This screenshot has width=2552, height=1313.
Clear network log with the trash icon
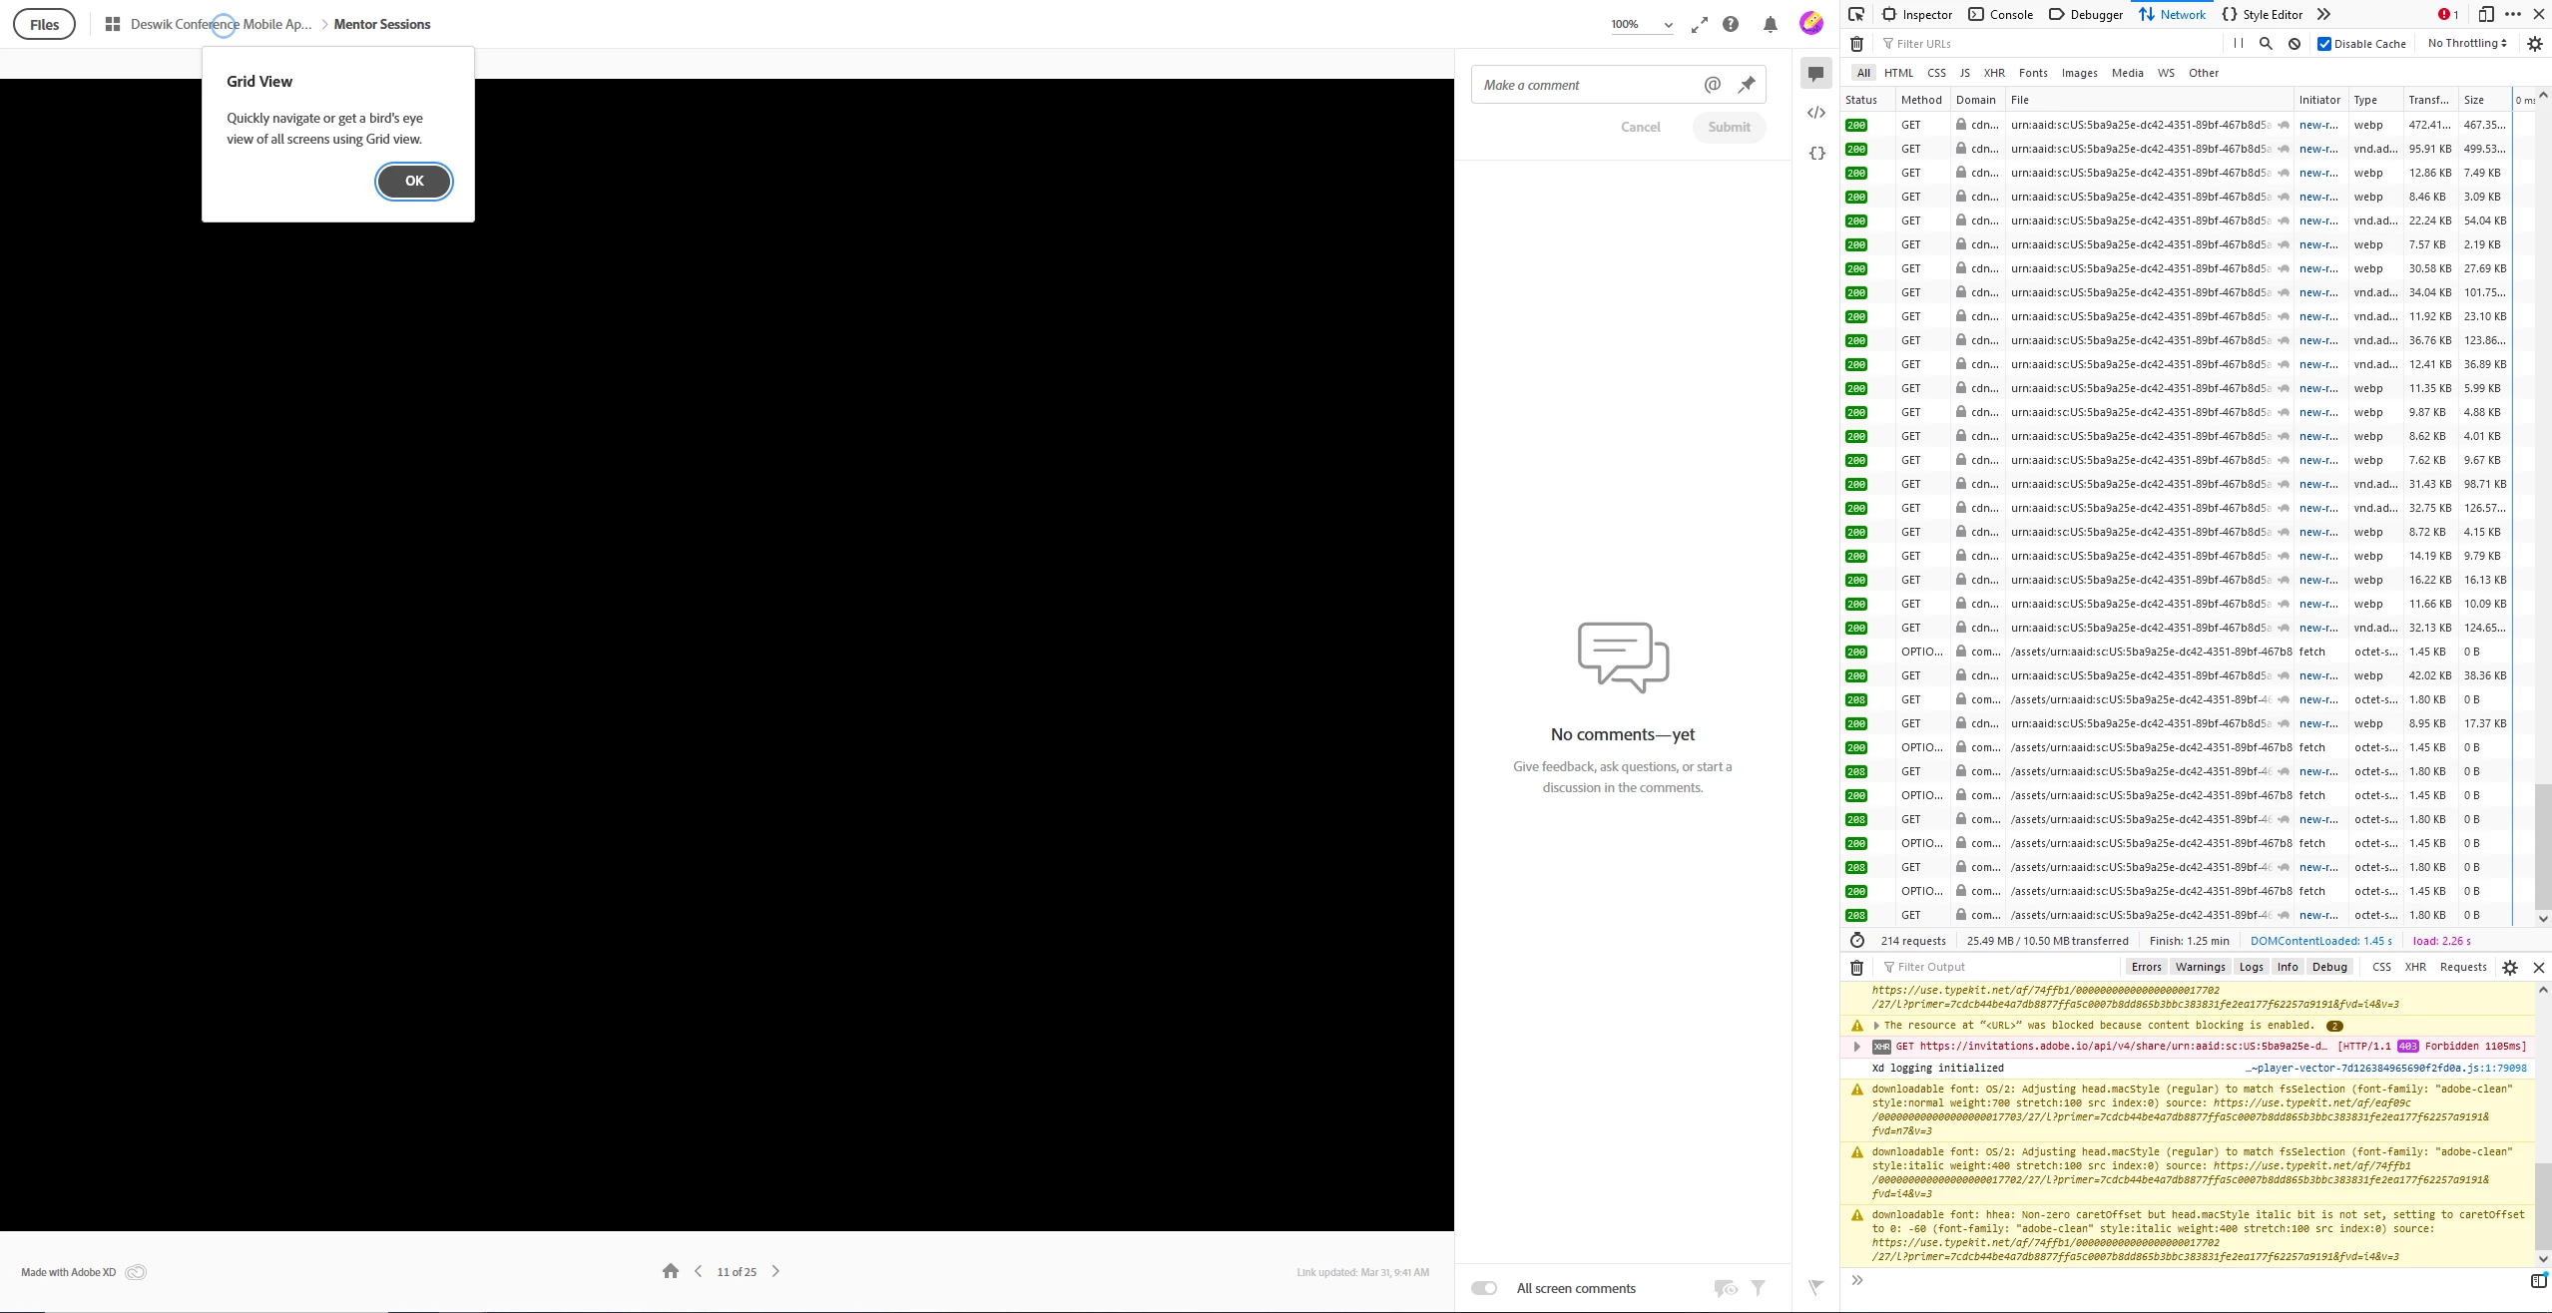1856,44
